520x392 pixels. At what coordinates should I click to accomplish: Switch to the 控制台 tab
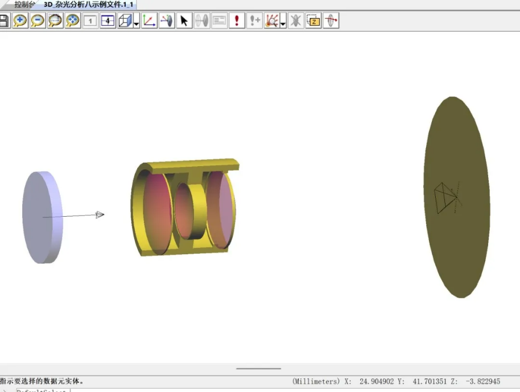(26, 4)
